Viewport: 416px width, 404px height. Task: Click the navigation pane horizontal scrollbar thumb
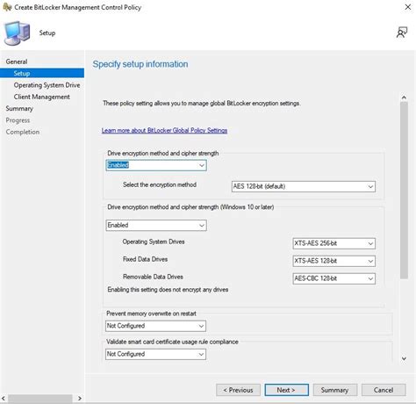point(40,399)
